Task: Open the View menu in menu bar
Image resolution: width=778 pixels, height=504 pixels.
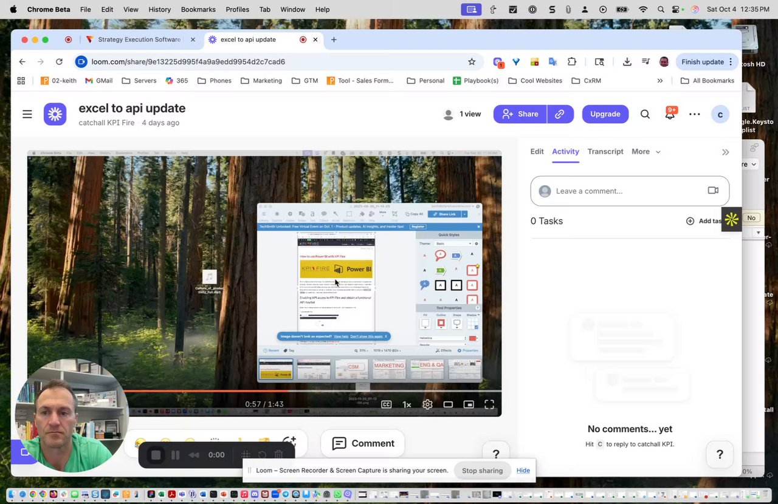Action: point(131,9)
